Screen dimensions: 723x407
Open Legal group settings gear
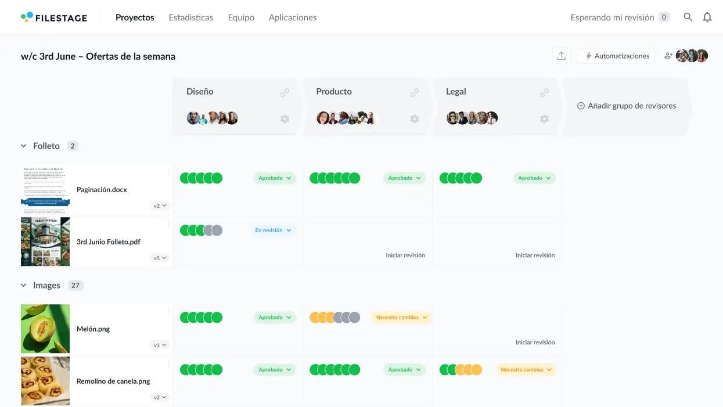point(544,118)
